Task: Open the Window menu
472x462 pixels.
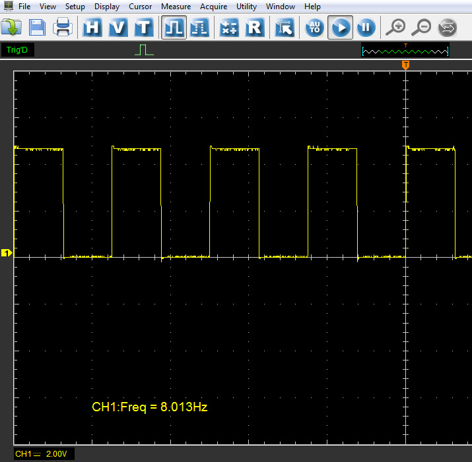Action: click(x=281, y=7)
